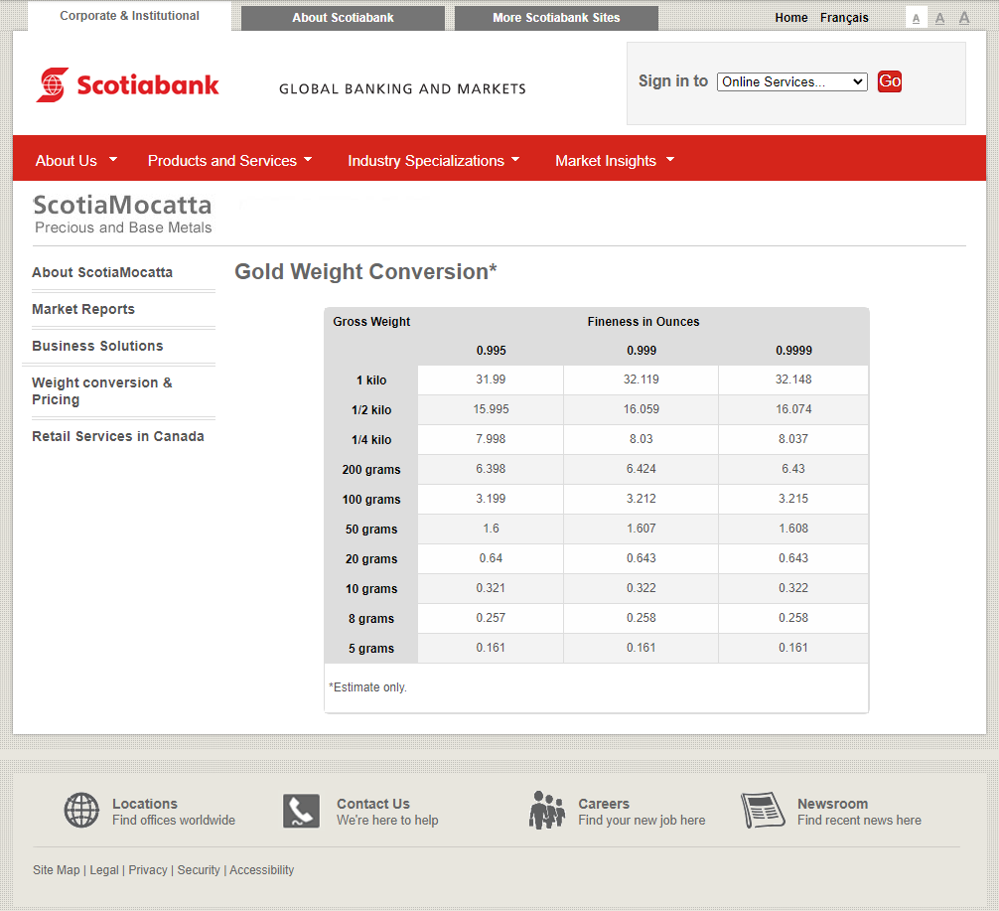Click the value 15.995 in table
This screenshot has height=911, width=999.
[x=491, y=409]
